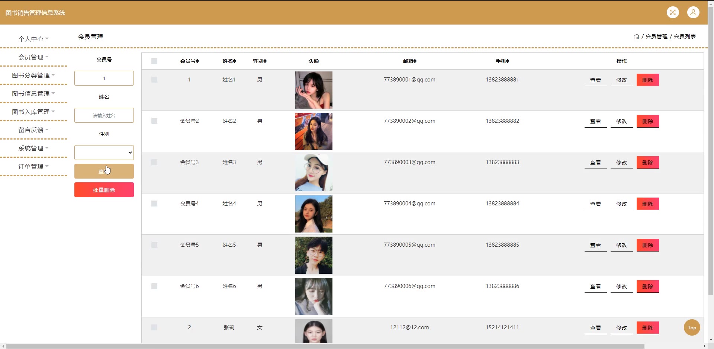The image size is (714, 349).
Task: Click the avatar thumbnail of 姓名4
Action: pos(314,214)
